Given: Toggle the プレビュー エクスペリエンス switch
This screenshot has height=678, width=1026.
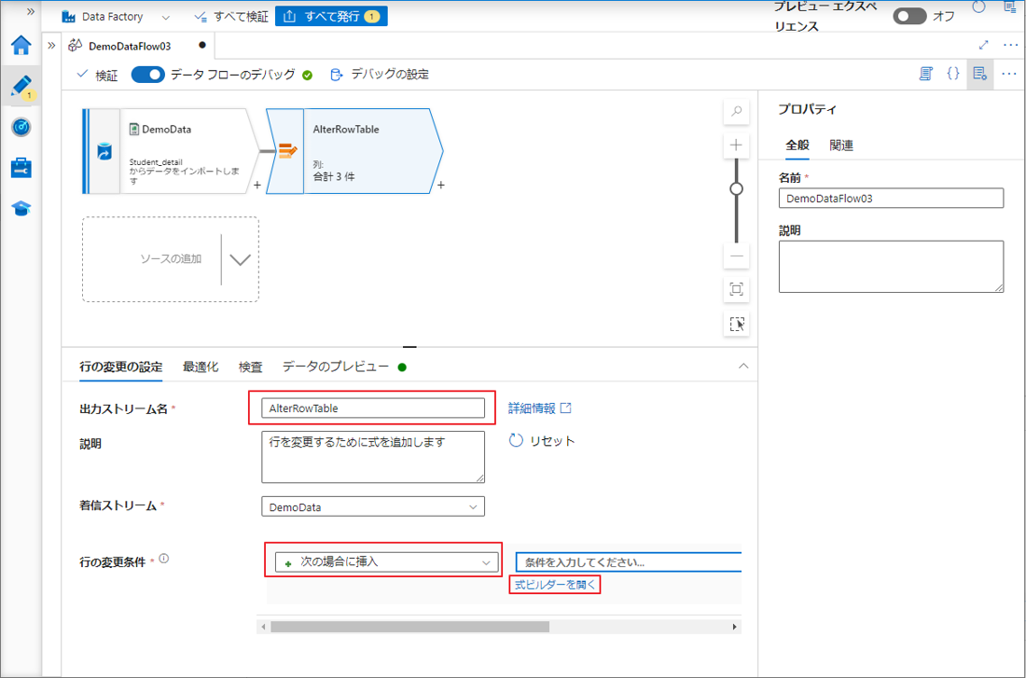Looking at the screenshot, I should point(909,17).
